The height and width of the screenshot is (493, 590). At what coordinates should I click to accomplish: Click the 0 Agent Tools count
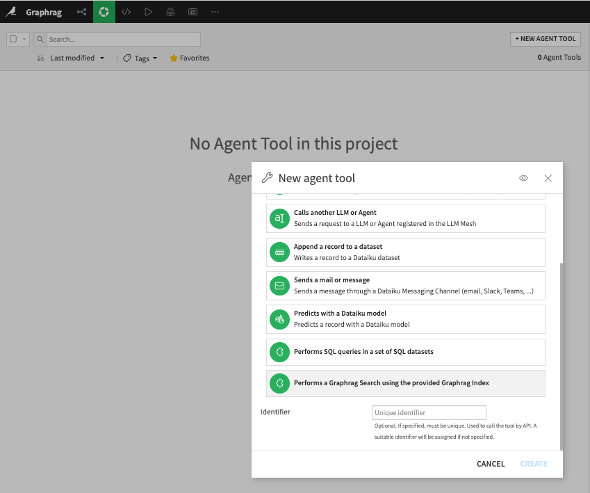point(559,57)
